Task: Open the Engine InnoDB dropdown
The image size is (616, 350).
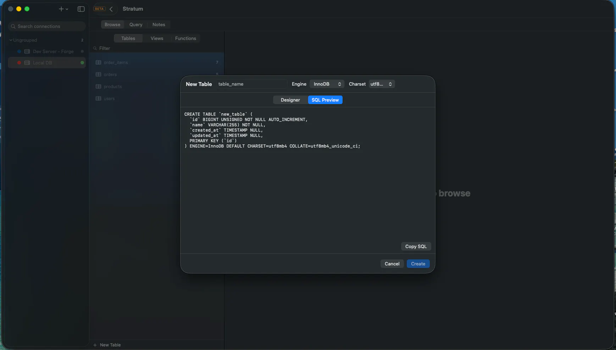Action: 327,84
